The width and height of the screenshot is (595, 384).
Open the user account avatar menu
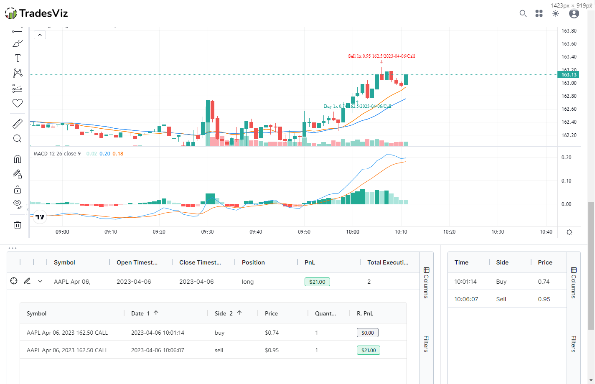pos(574,13)
